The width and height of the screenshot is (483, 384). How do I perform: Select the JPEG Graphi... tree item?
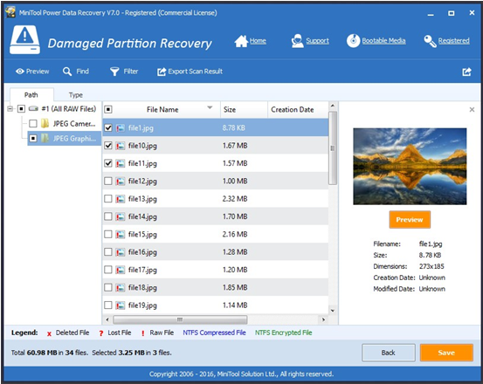(74, 139)
